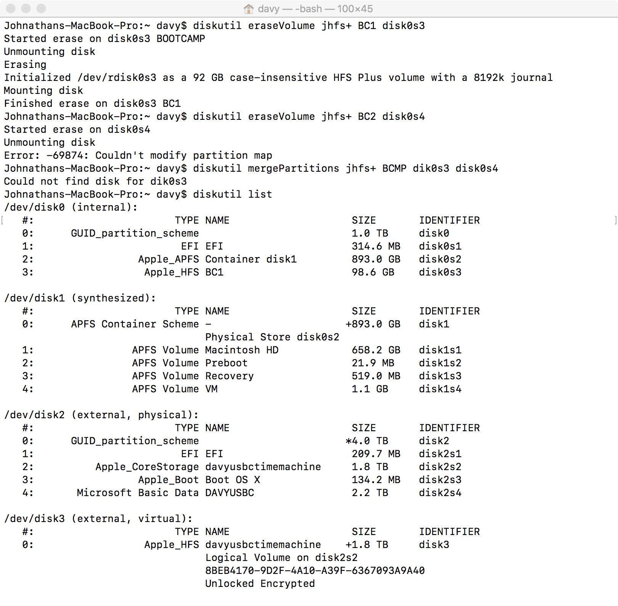
Task: Click the Unlocked Encrypted status text
Action: coord(260,583)
